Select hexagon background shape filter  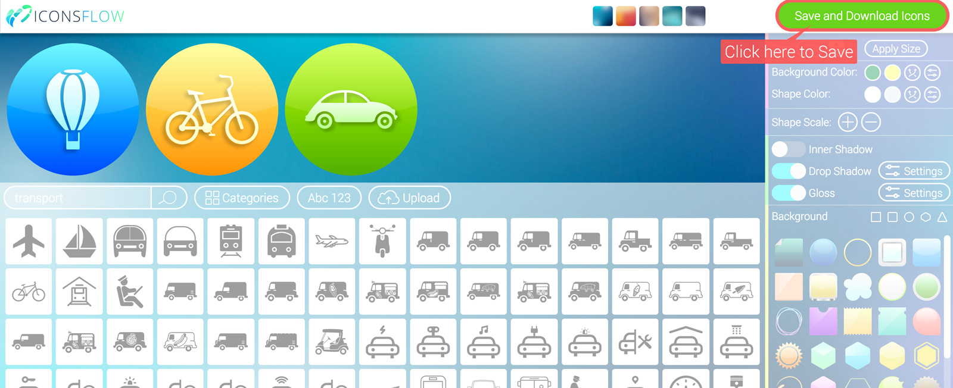click(x=926, y=217)
